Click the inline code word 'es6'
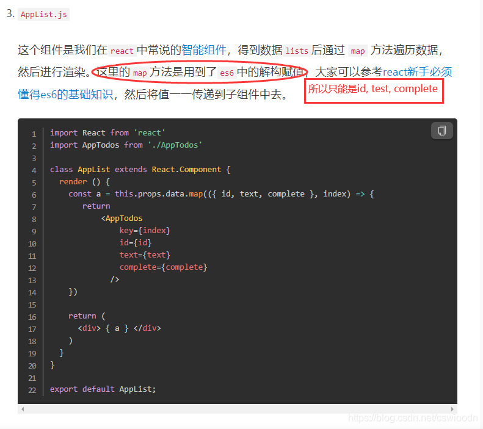The width and height of the screenshot is (483, 429). [x=227, y=73]
